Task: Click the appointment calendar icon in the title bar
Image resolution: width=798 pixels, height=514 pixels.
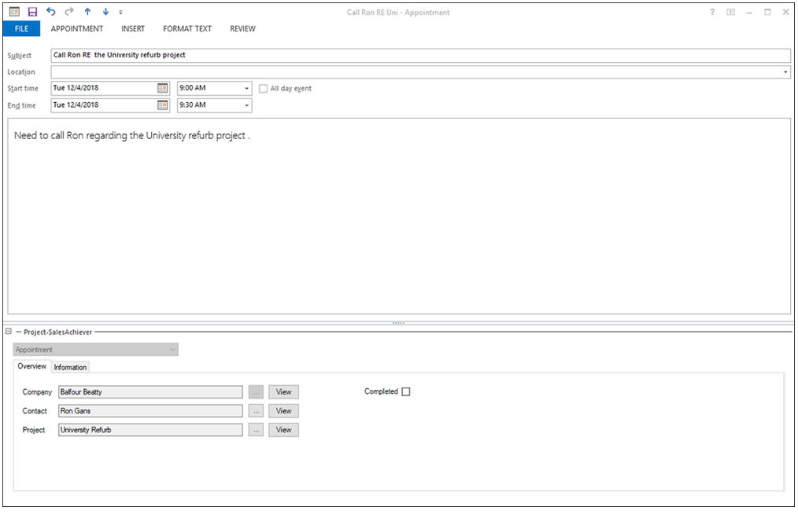Action: click(x=13, y=12)
